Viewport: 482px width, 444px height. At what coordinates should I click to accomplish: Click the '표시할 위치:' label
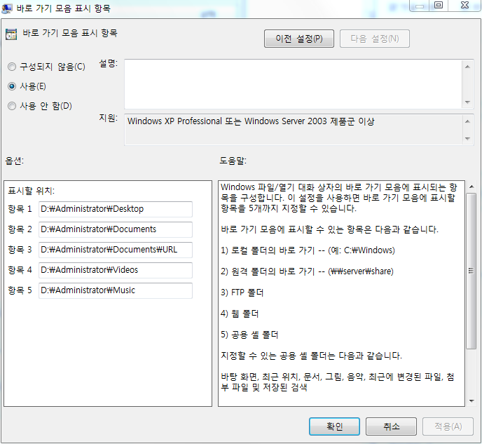tap(31, 191)
